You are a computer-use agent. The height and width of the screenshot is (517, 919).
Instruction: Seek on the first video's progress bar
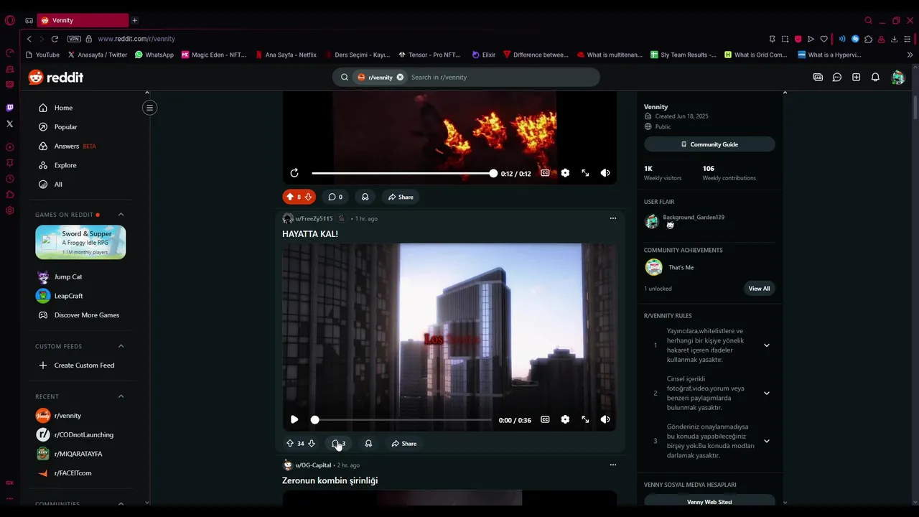(402, 173)
